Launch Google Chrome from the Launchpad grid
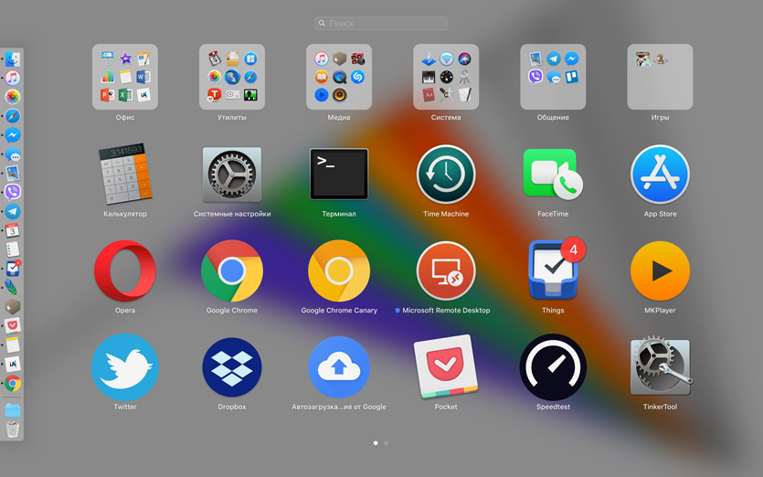This screenshot has width=763, height=477. point(232,270)
